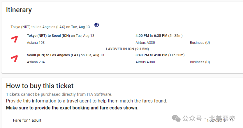Click the 1,529.20 $ fare total
The image size is (243, 128).
point(216,120)
